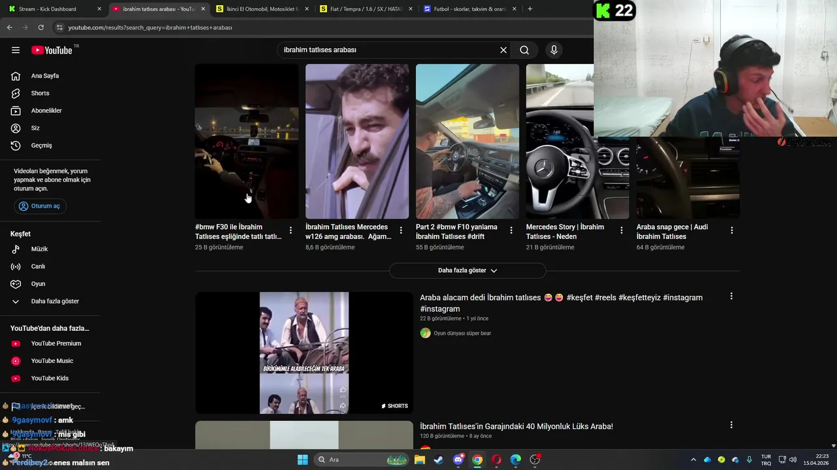Close the Kick Dashboard tab
Screen dimensions: 837x470
tap(99, 9)
